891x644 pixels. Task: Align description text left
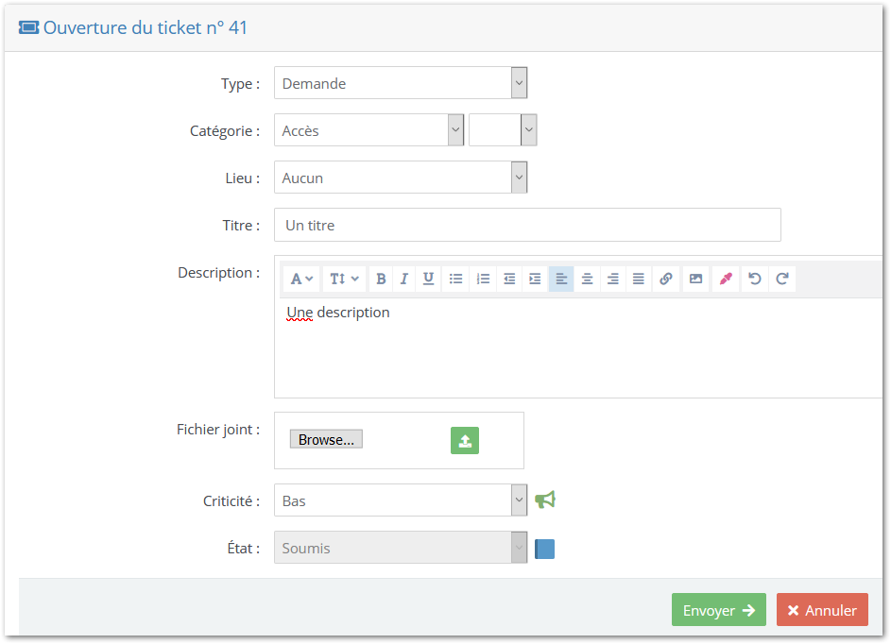click(561, 279)
